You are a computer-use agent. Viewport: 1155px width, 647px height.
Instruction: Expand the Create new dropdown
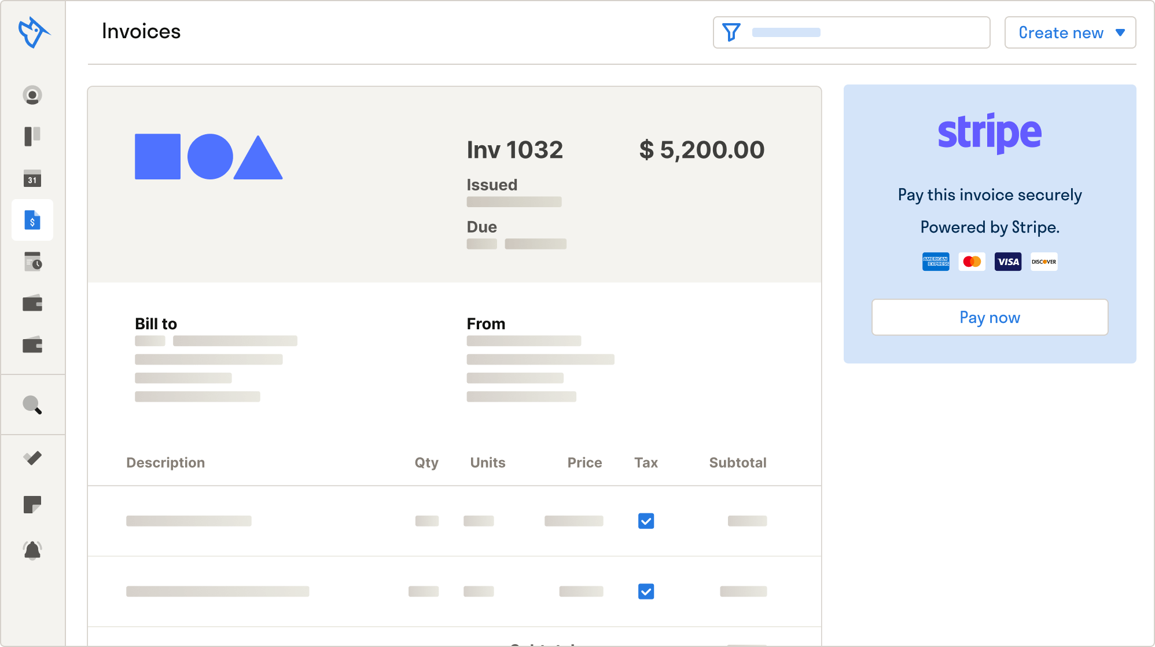(x=1070, y=32)
